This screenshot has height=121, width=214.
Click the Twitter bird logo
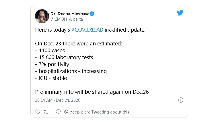[180, 13]
